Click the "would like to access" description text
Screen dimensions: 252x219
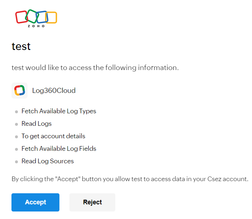click(95, 68)
